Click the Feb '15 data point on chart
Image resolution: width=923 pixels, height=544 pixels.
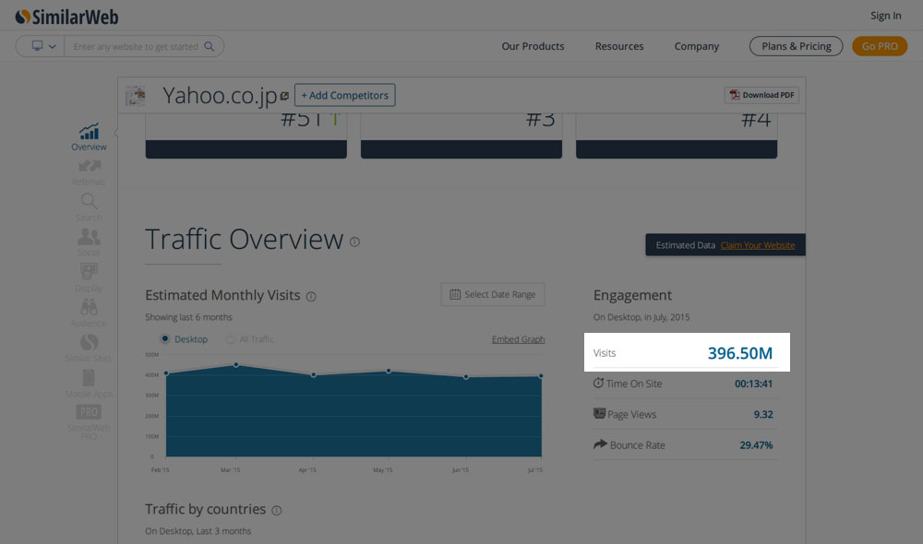click(166, 373)
